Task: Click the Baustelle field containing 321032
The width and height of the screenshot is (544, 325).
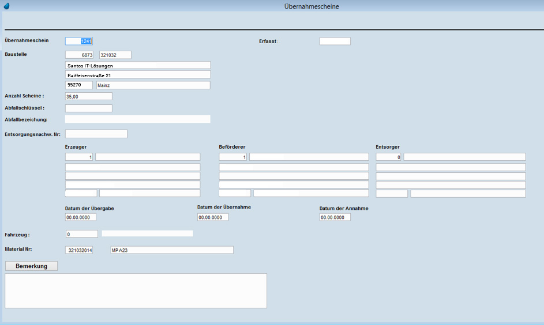Action: coord(115,55)
